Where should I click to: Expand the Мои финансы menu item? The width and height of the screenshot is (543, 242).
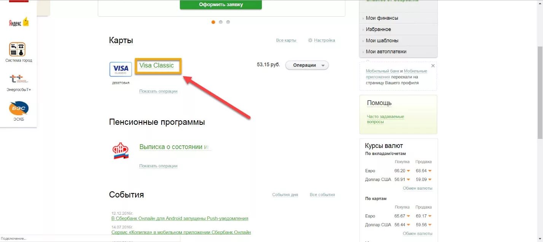click(398, 18)
